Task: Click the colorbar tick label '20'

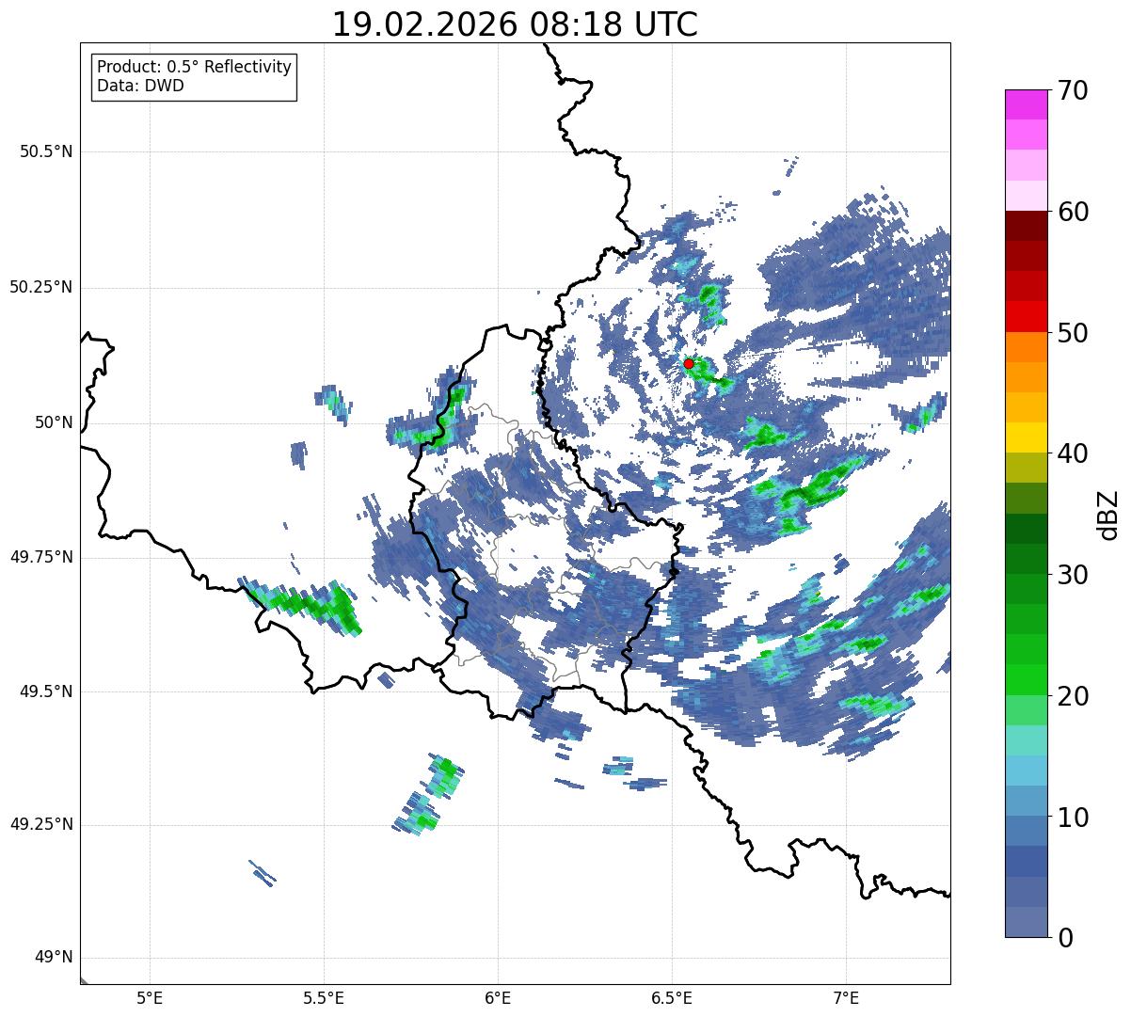Action: [1073, 696]
